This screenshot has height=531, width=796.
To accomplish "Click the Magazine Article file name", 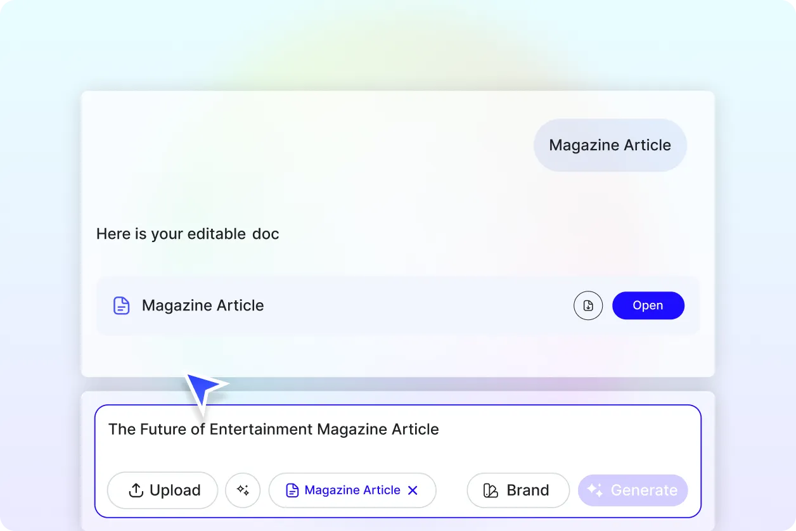I will tap(203, 305).
